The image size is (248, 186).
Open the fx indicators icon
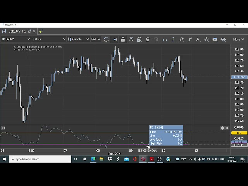181,39
